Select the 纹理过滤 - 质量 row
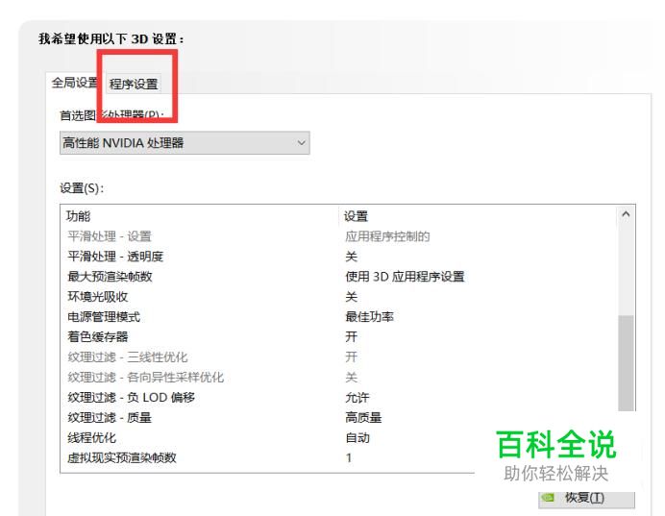This screenshot has width=665, height=516. tap(339, 418)
